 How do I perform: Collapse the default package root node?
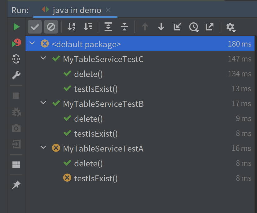32,43
